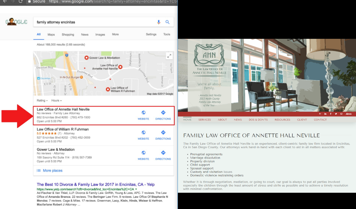Open the More search tab menu
This screenshot has height=209, width=356.
[115, 34]
